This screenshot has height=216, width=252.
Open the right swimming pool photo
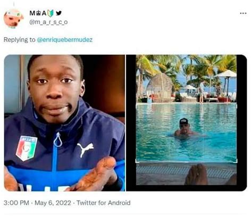click(187, 123)
